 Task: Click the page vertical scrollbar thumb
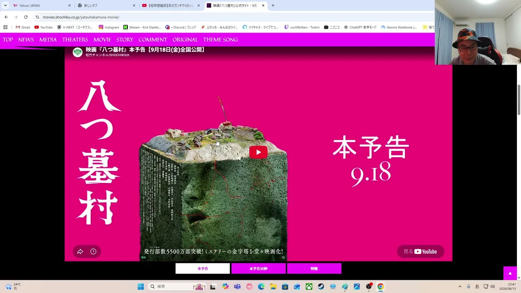point(519,100)
